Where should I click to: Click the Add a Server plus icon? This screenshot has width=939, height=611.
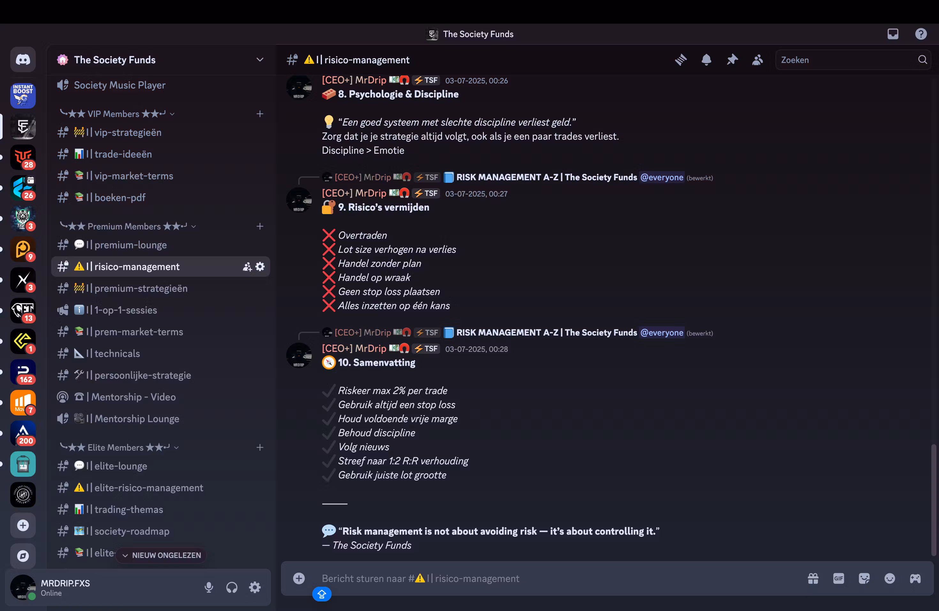(x=23, y=525)
